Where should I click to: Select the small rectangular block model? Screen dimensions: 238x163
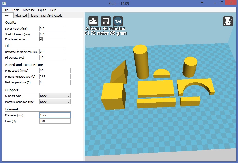click(190, 101)
